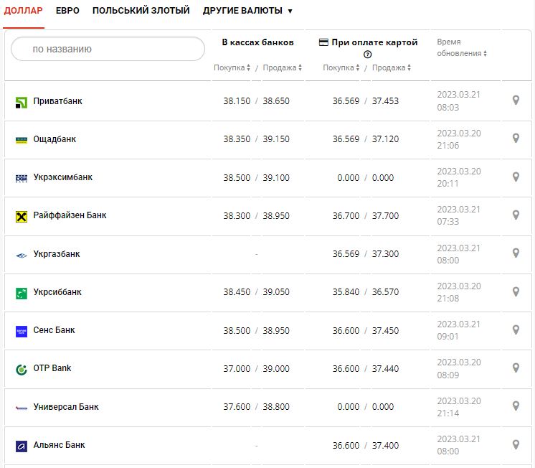Open the Сенс Банк bank link
The width and height of the screenshot is (535, 468).
tap(54, 330)
